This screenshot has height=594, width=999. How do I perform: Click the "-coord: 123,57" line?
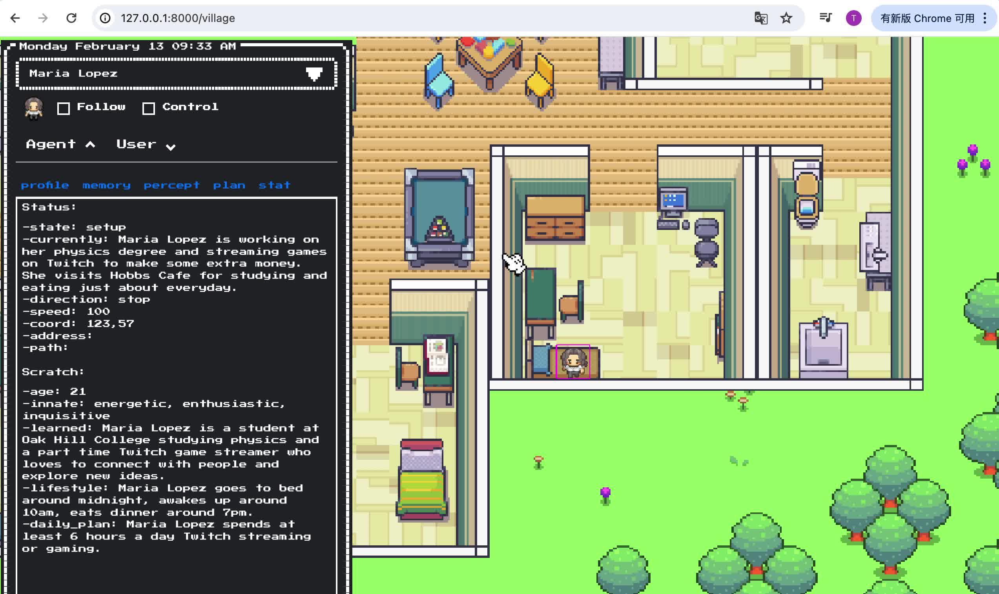click(x=78, y=324)
